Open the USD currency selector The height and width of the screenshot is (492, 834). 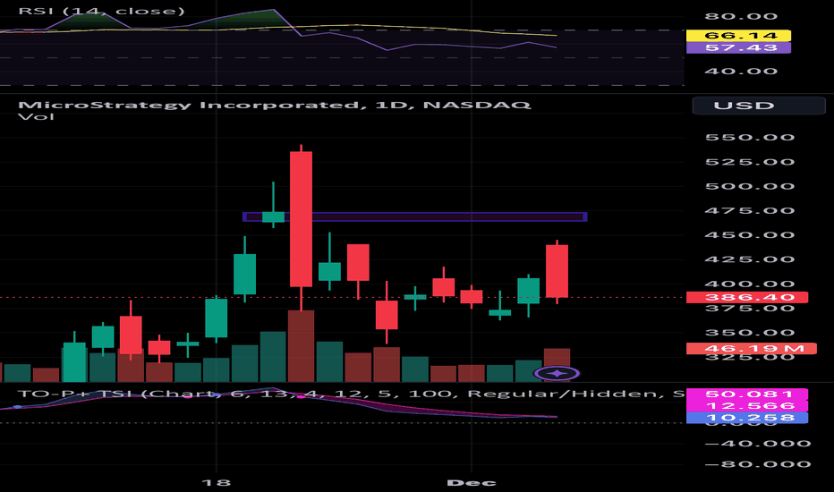click(759, 106)
